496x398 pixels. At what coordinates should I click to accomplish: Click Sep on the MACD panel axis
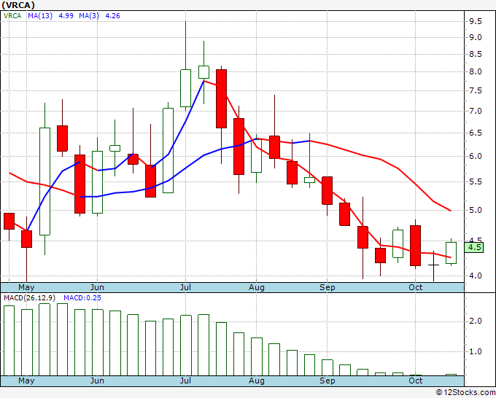[327, 381]
